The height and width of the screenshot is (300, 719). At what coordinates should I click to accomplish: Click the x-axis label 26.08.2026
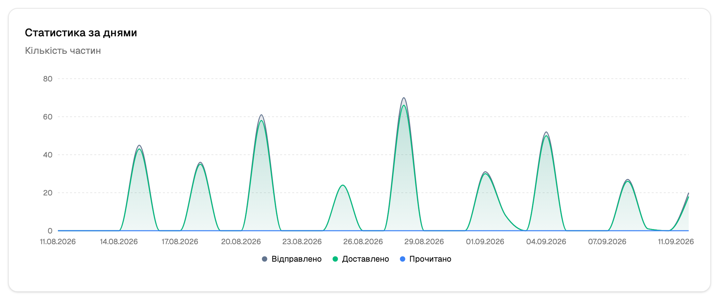point(363,241)
